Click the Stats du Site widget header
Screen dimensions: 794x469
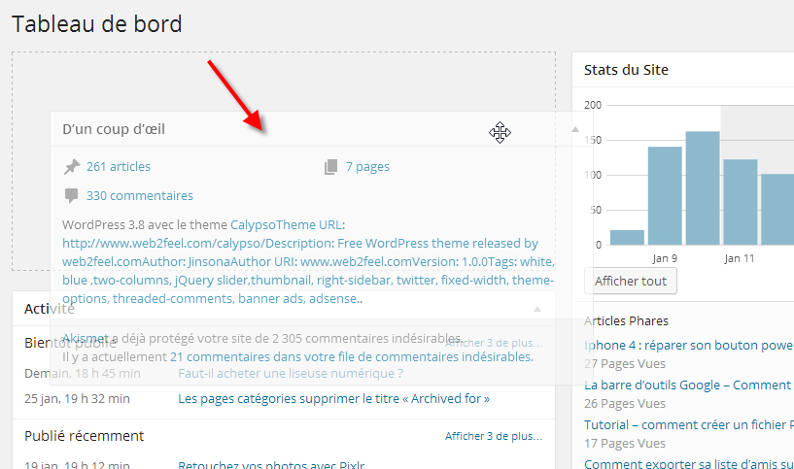click(x=626, y=70)
